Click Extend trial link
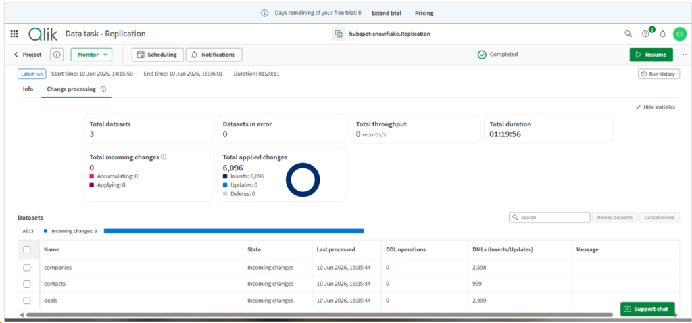Screen dimensions: 692x323 [386, 14]
